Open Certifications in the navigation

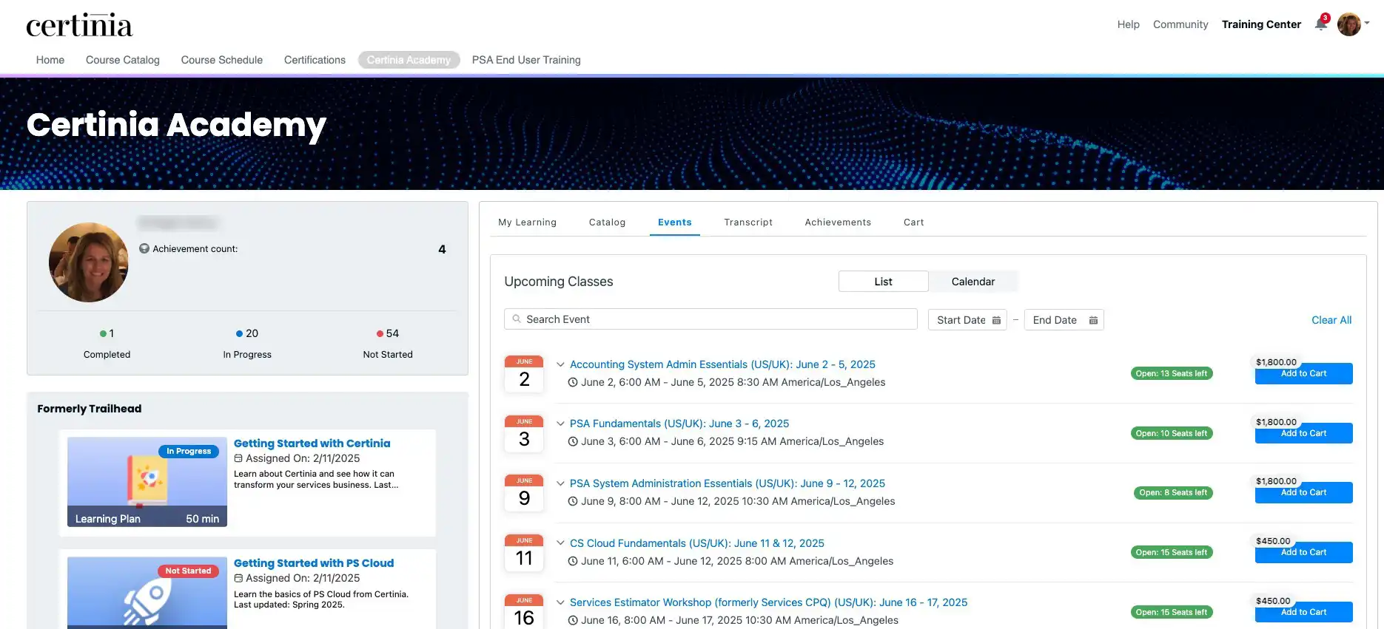[315, 60]
